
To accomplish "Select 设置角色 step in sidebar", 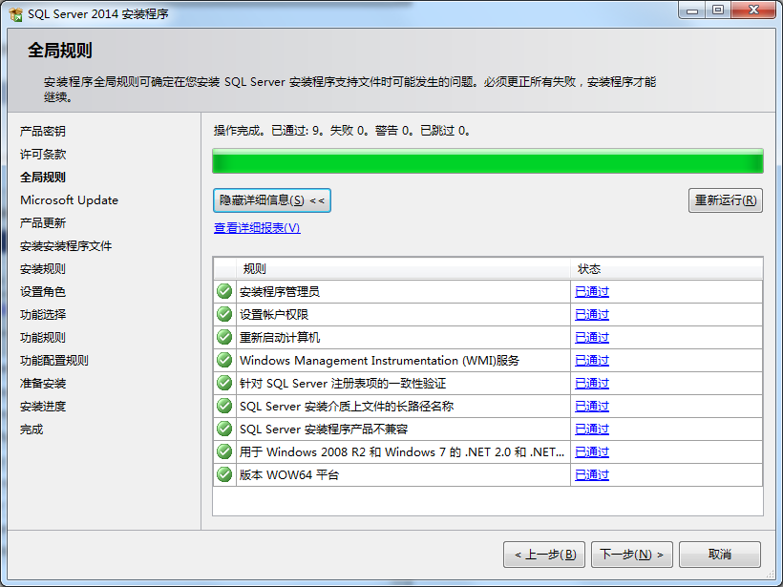I will [43, 292].
